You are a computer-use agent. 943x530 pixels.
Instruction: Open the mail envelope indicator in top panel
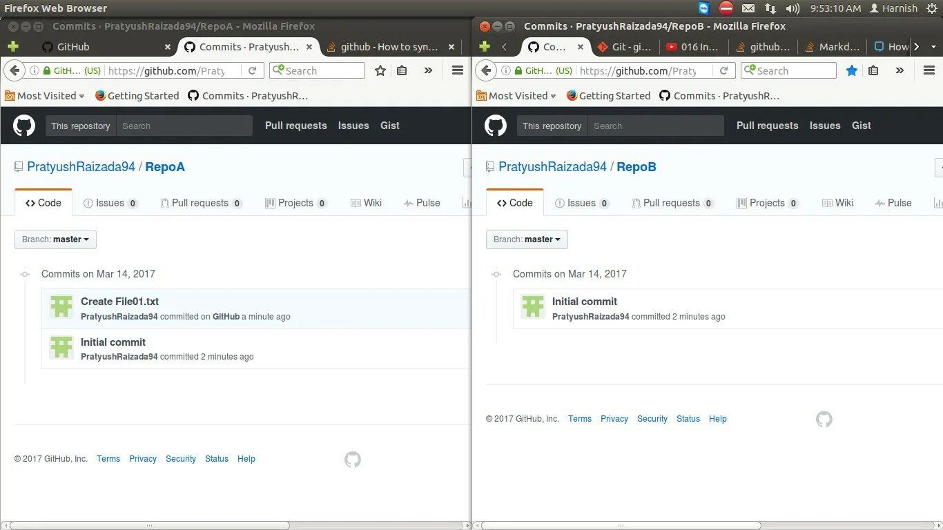[748, 8]
